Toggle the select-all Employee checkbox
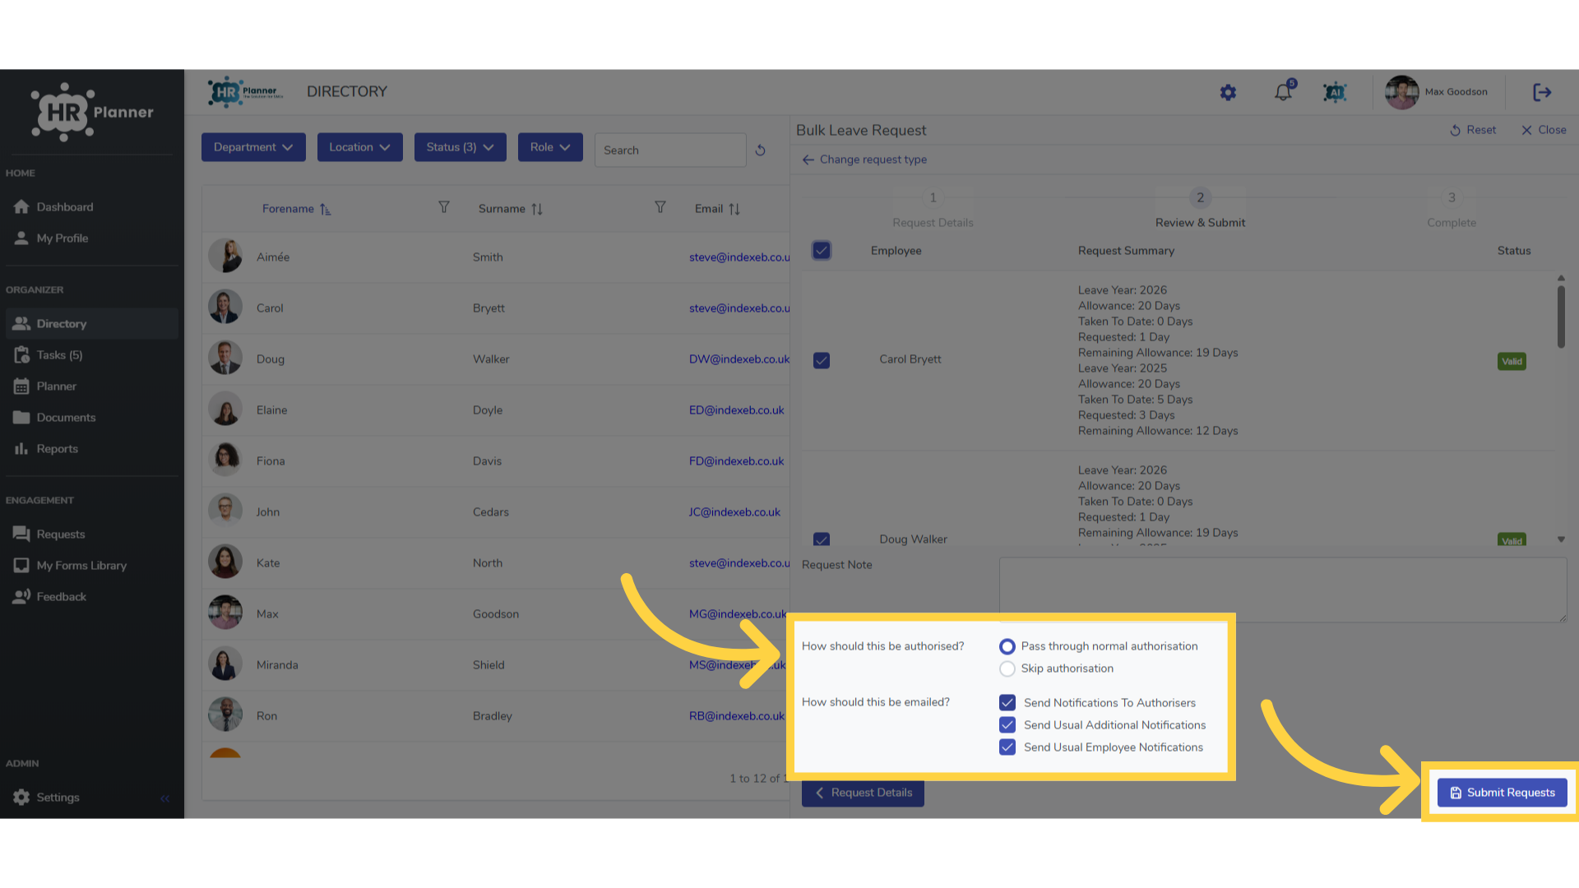1579x888 pixels. 822,251
